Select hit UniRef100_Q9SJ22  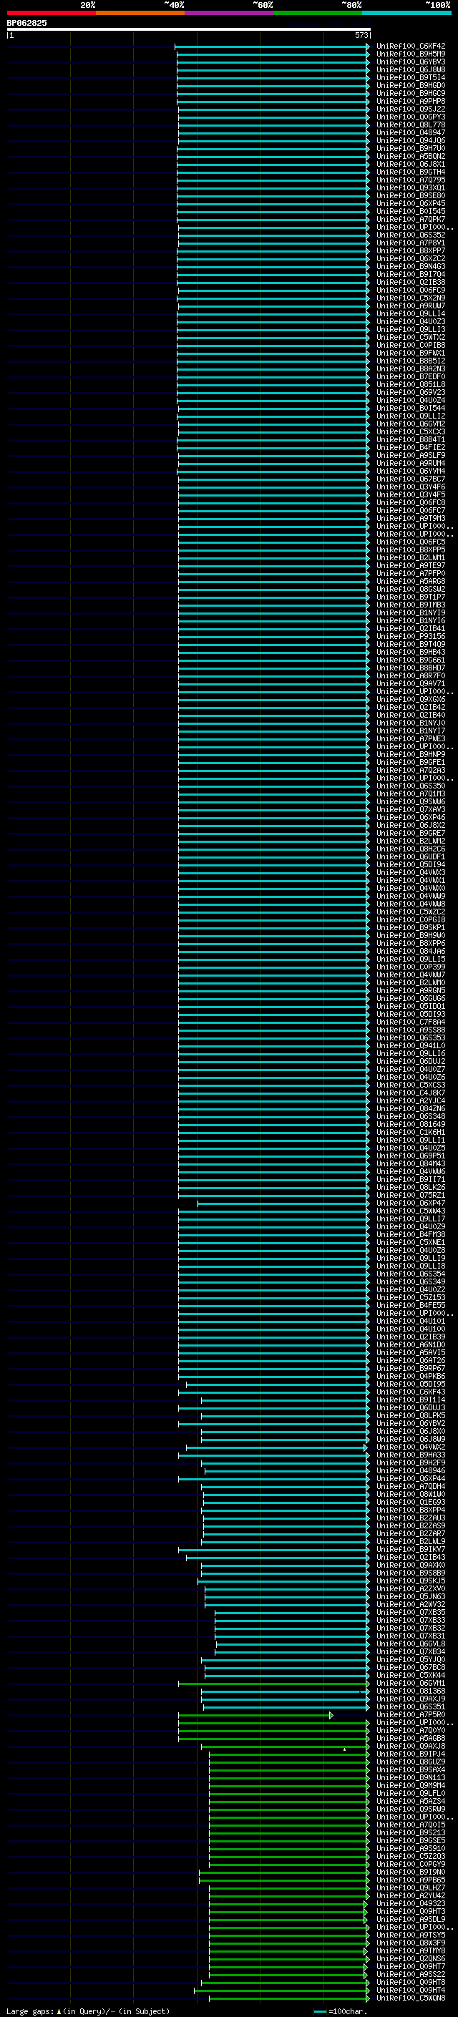[x=411, y=109]
